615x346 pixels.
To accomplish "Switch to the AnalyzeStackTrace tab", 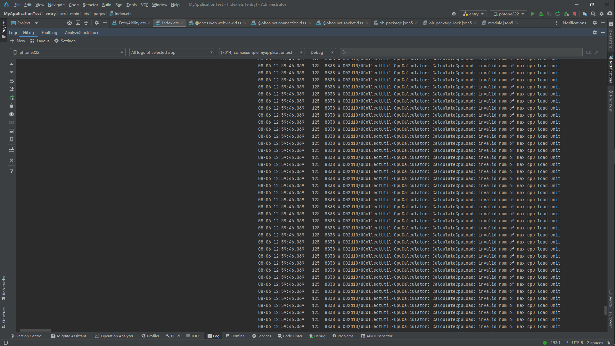I will tap(82, 32).
